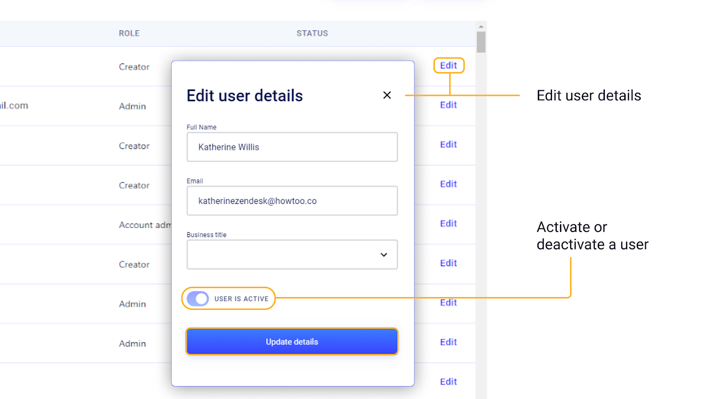Sort by the ROLE column header

click(129, 33)
